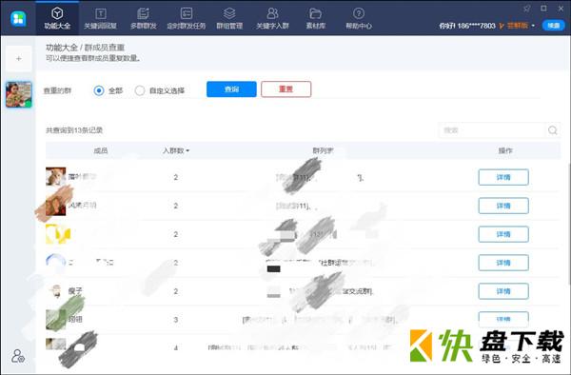Go to 多群群发 multi-group broadcast
This screenshot has height=375, width=571.
(x=143, y=18)
